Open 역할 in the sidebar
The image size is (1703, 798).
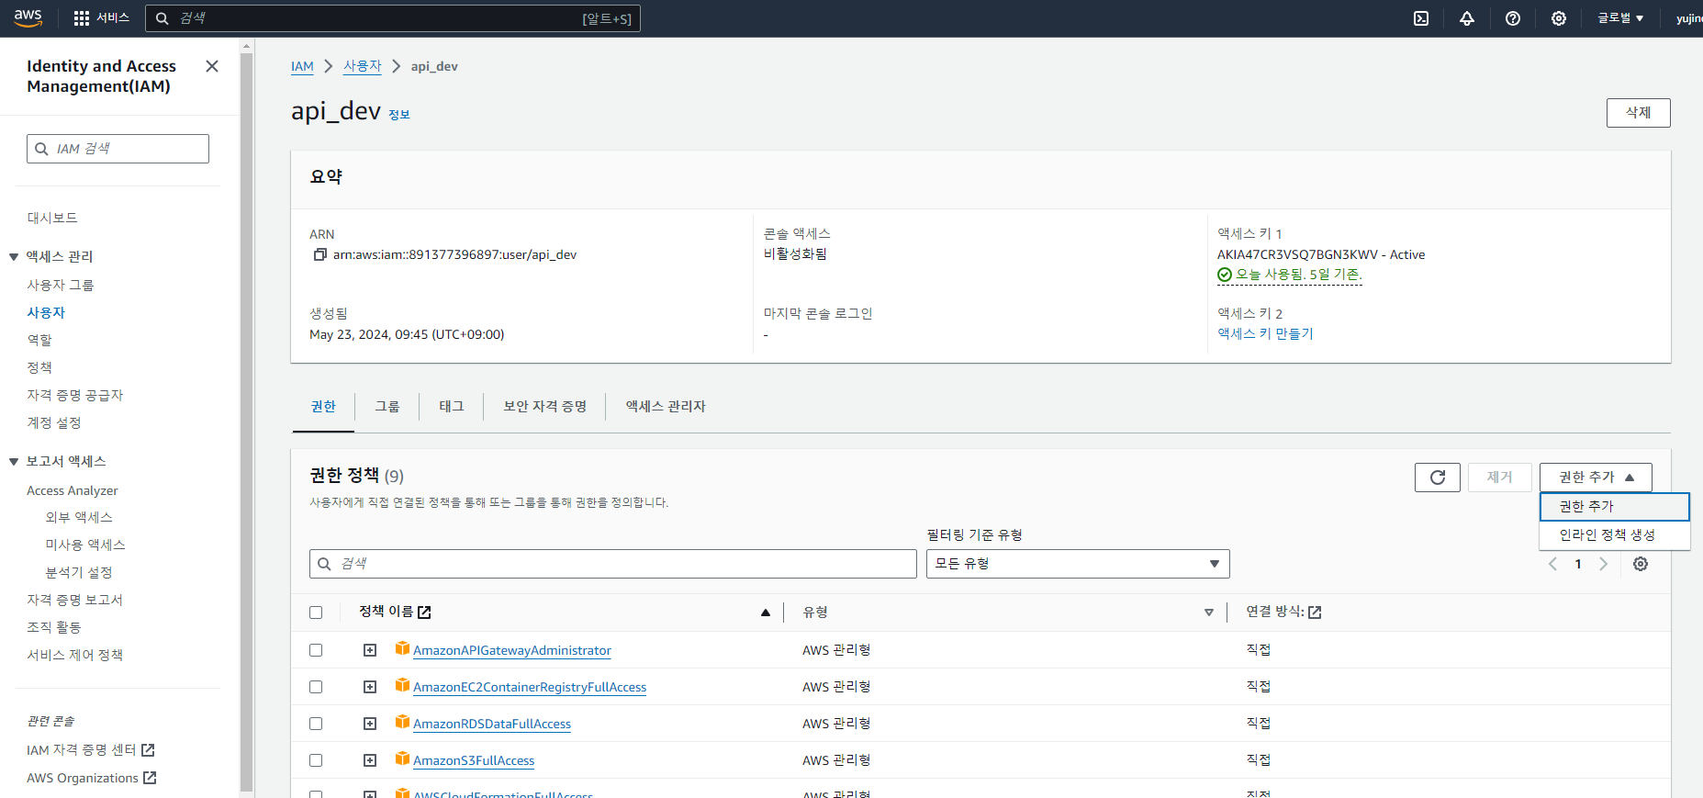tap(39, 341)
